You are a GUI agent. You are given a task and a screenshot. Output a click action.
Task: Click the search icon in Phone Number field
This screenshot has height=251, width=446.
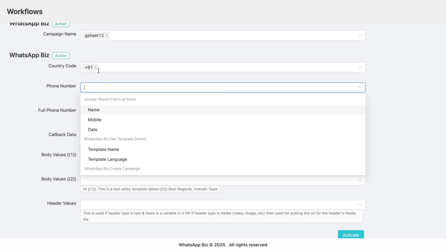tap(360, 87)
